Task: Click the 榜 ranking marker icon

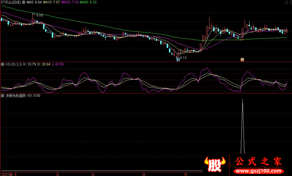Action: point(242,60)
